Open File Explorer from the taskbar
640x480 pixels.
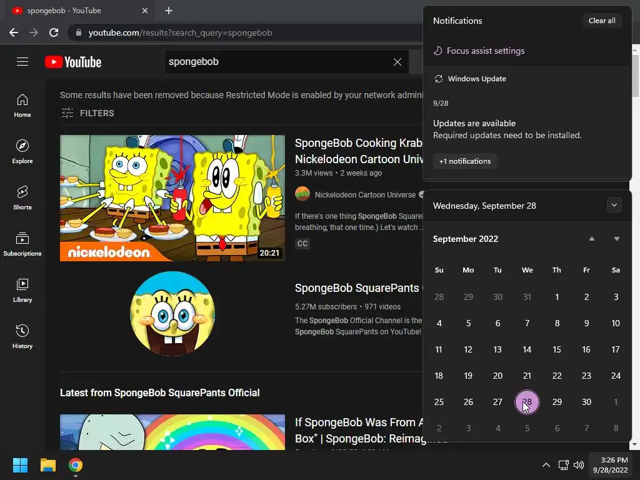click(x=47, y=465)
